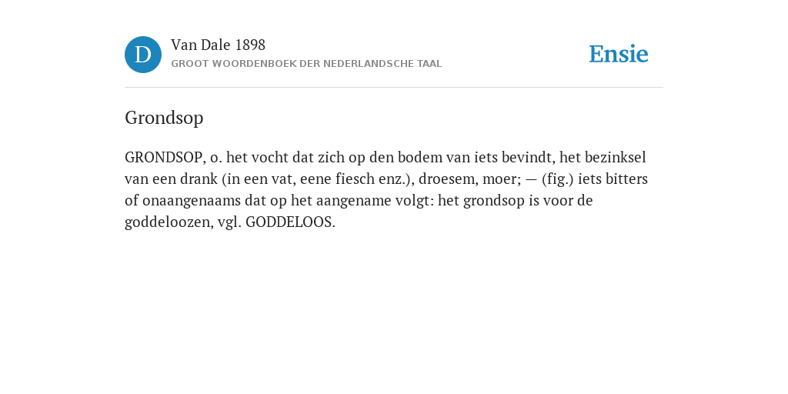Click the horizontal divider line below the header
The width and height of the screenshot is (788, 394).
pos(394,88)
